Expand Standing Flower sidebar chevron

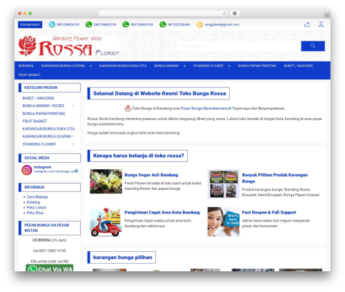[73, 144]
